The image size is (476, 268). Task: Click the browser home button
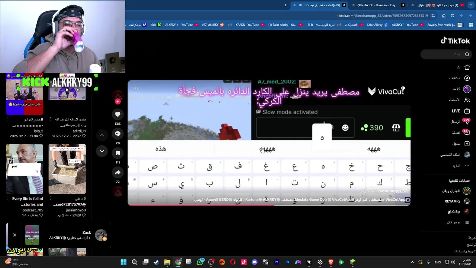(444, 16)
